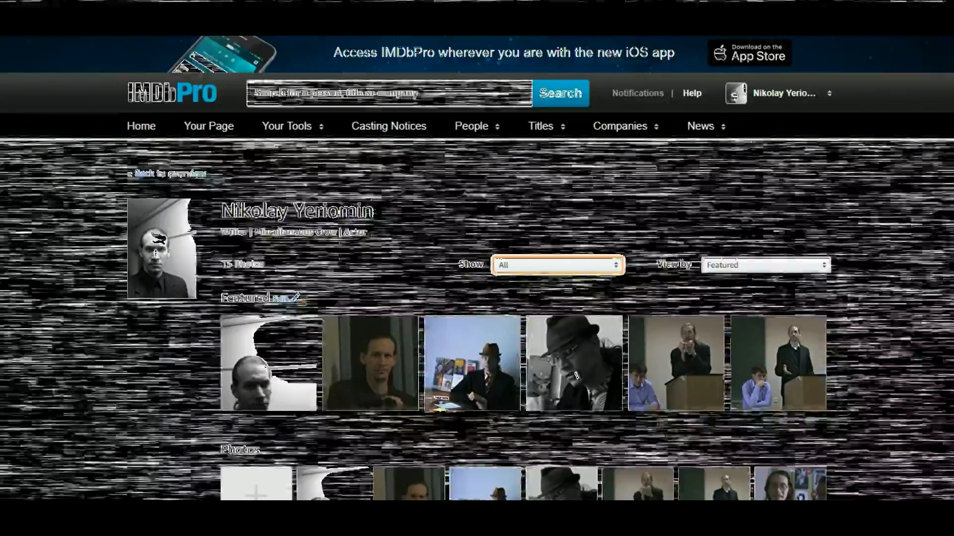Open the featured photo of man in fedora at desk

(x=472, y=363)
